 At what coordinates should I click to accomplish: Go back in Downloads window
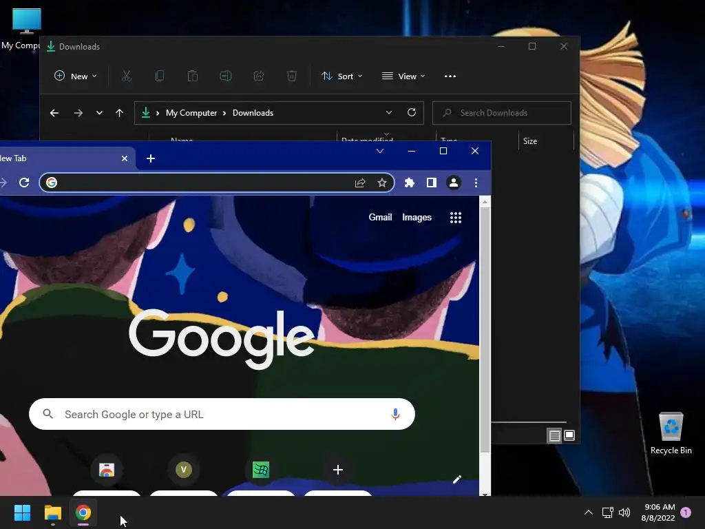click(54, 113)
